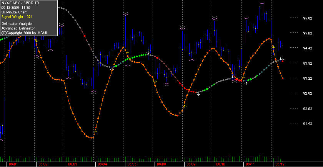Click the yellow up arrow at orange line's lowest trough
This screenshot has height=167, width=323.
tap(96, 132)
